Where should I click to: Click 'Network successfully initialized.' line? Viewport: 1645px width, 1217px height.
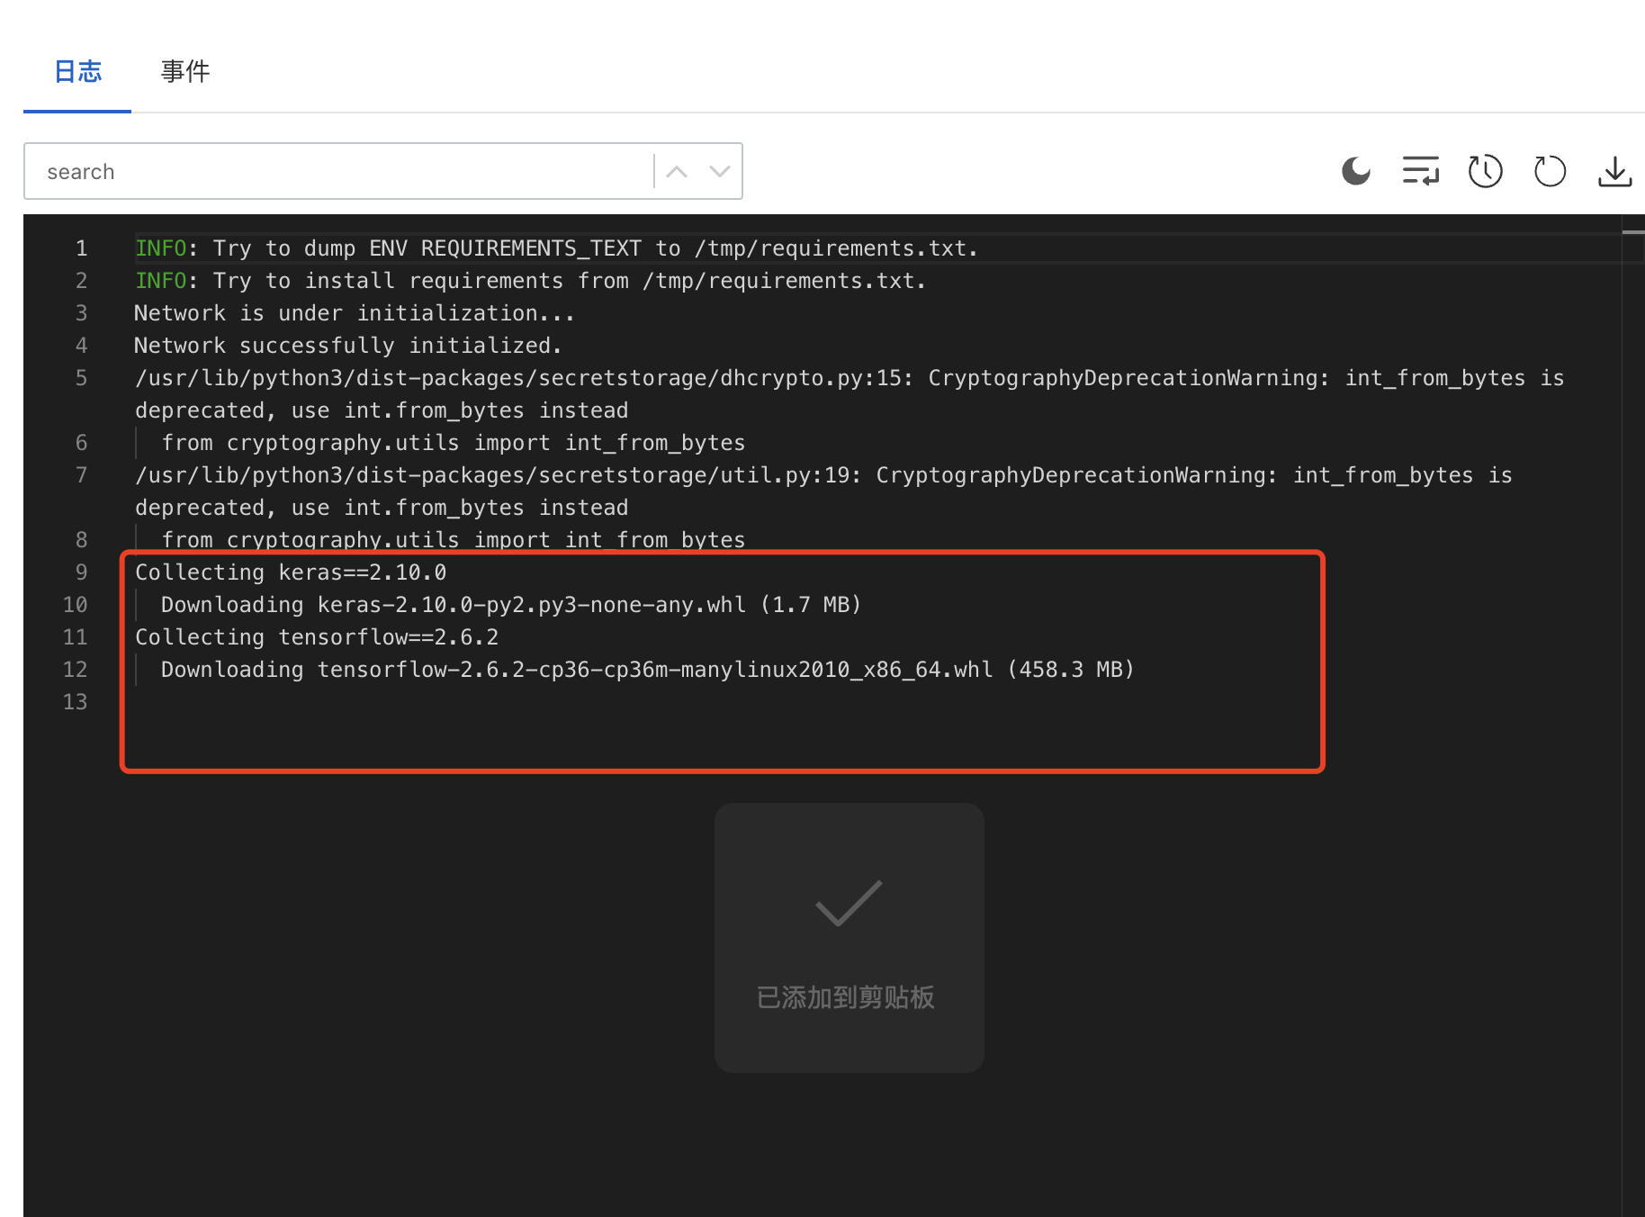click(x=348, y=346)
